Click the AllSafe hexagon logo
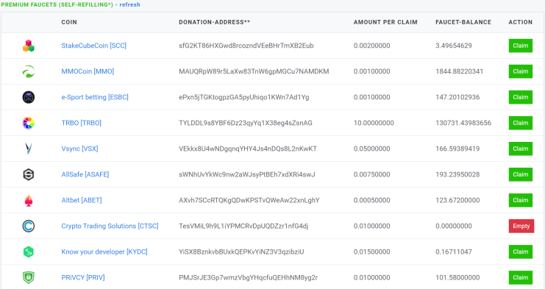Screen dimensions: 545x289 29,174
